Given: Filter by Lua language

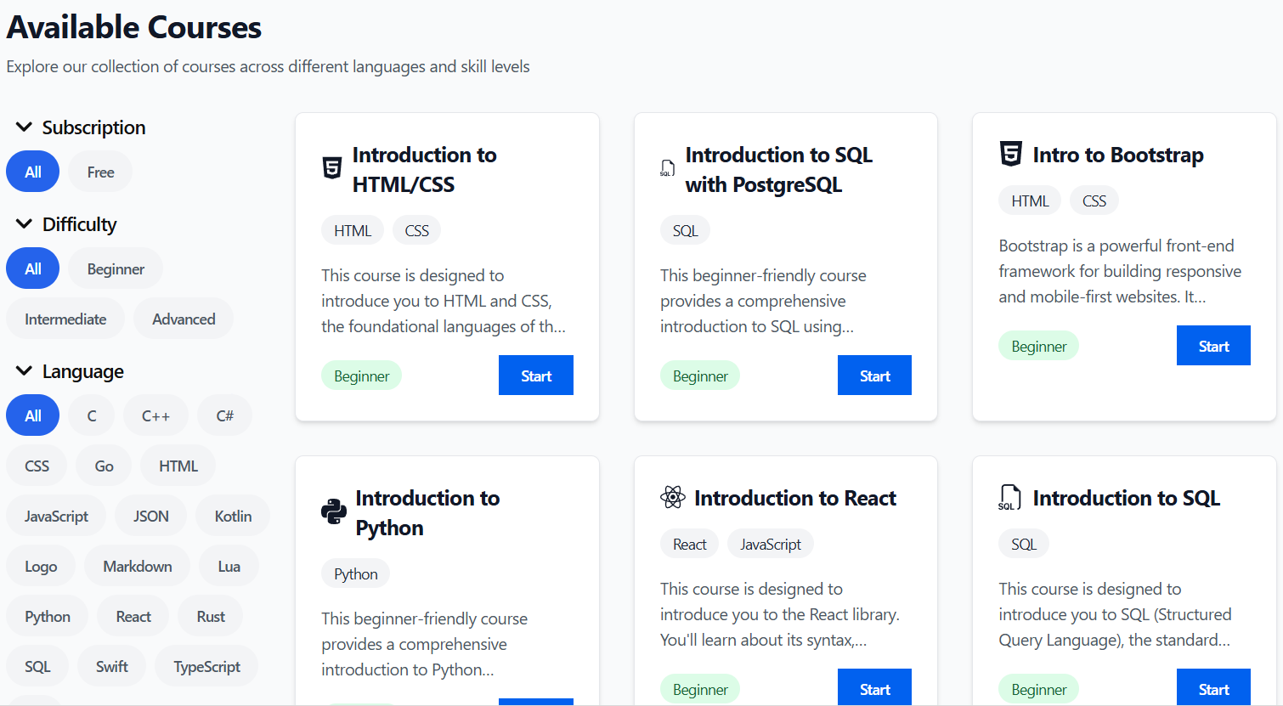Looking at the screenshot, I should (x=229, y=566).
